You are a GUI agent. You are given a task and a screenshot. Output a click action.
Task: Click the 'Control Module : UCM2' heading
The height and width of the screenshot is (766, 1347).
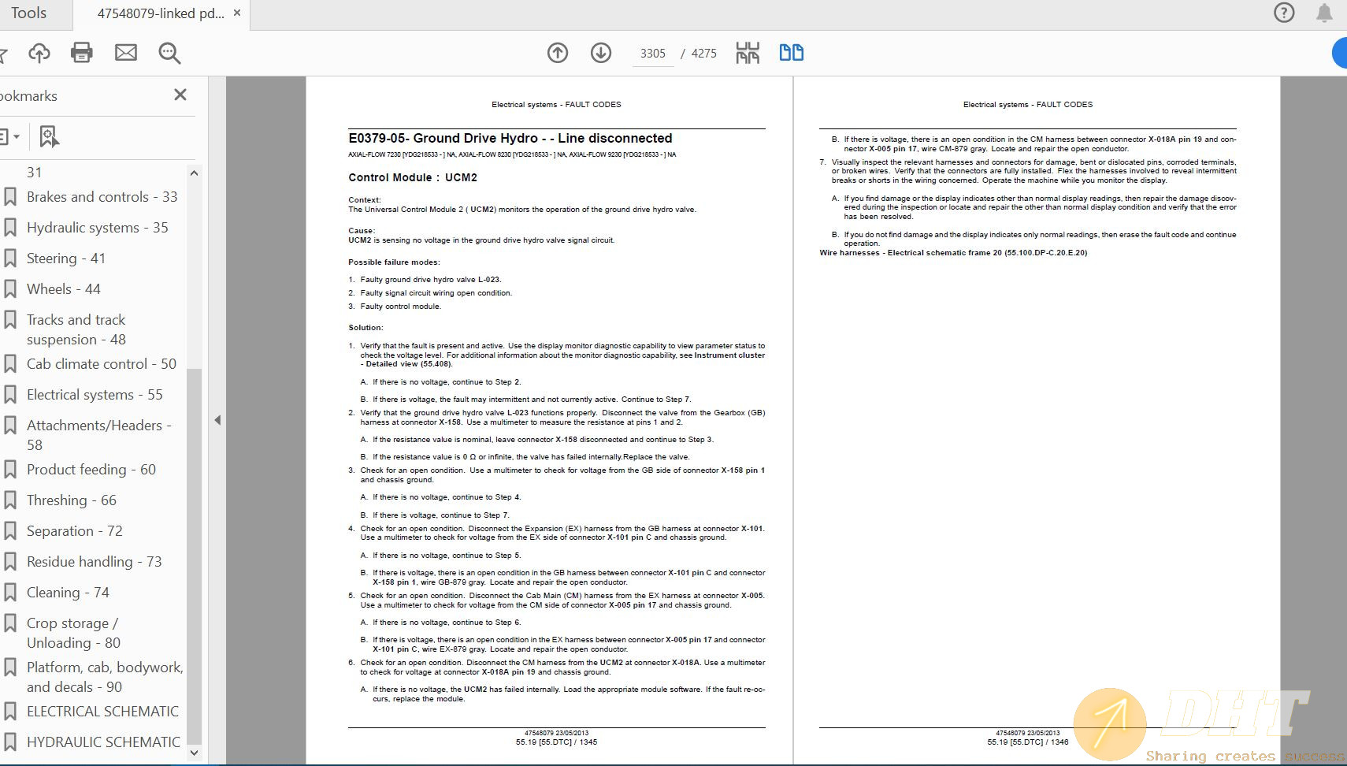pyautogui.click(x=413, y=177)
